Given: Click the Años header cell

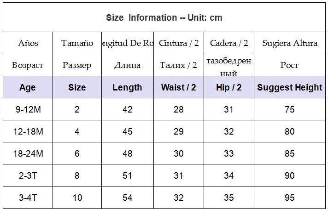Looking at the screenshot, I should tap(28, 43).
